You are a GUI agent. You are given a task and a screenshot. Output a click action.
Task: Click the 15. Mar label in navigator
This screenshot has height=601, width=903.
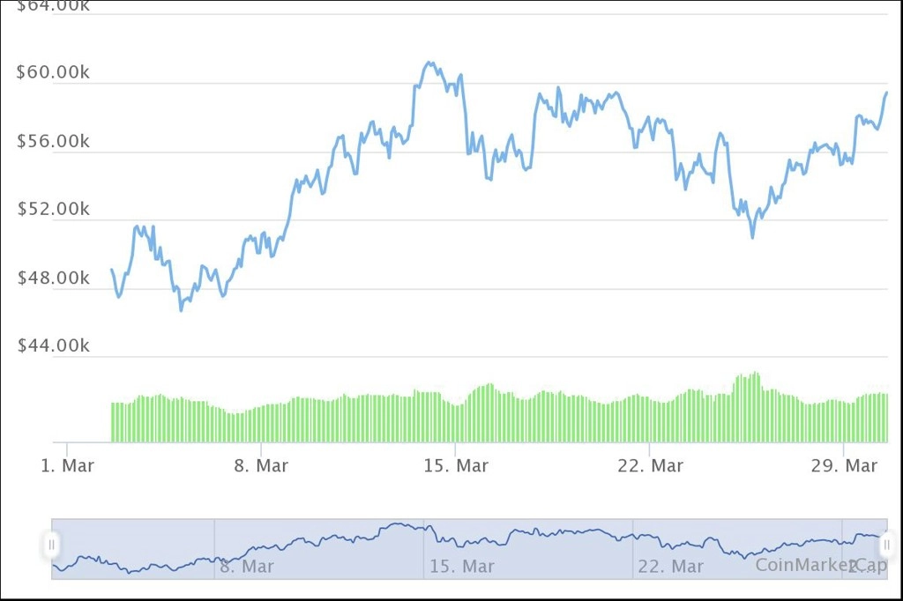point(462,567)
